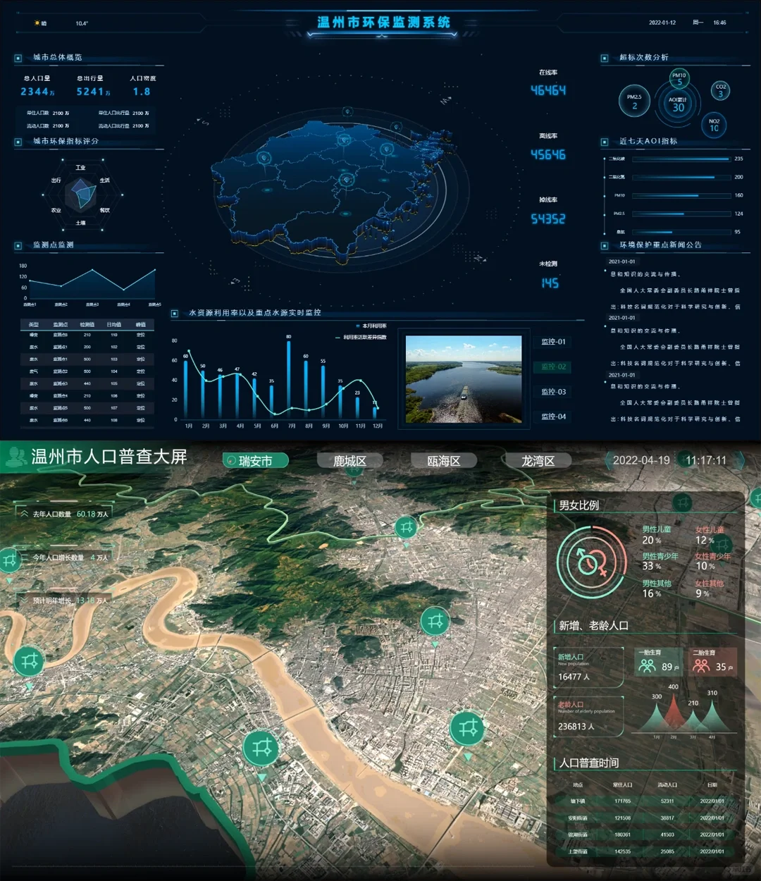The image size is (761, 881).
Task: Click the 峰值 column header in monitoring table
Action: point(141,325)
